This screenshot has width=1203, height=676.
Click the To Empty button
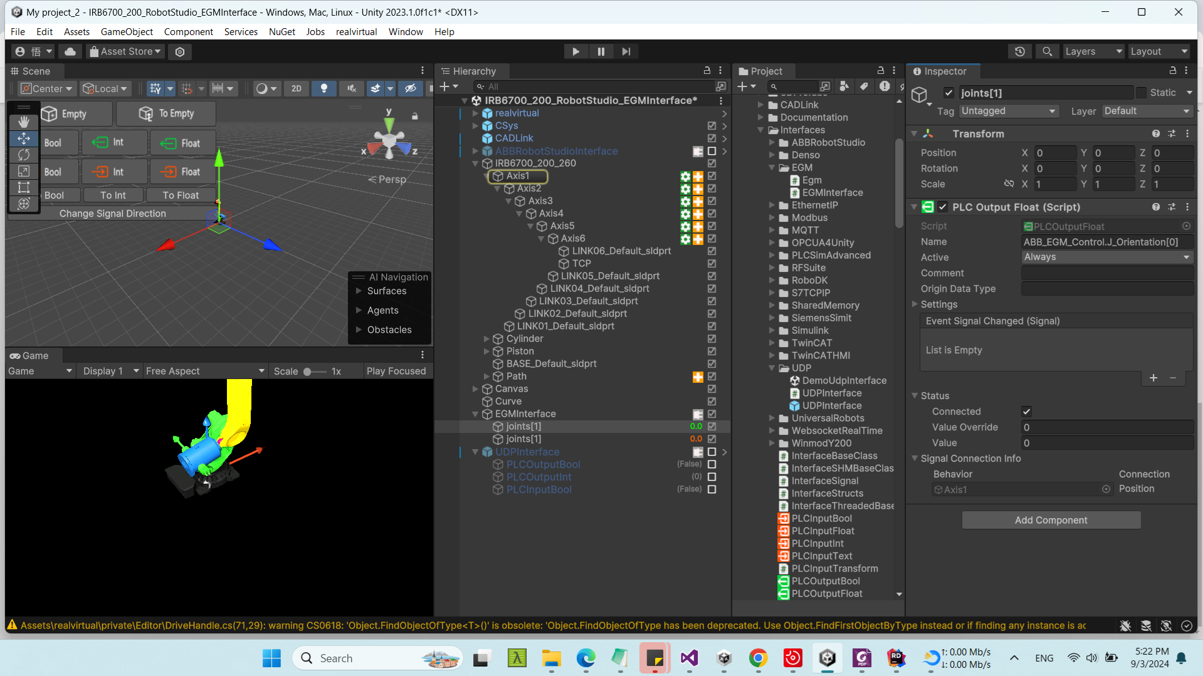[166, 113]
